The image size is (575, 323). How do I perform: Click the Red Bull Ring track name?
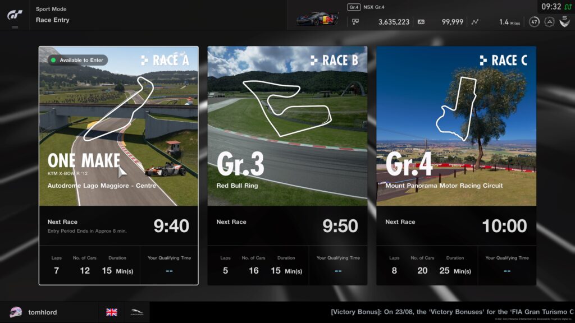(238, 186)
